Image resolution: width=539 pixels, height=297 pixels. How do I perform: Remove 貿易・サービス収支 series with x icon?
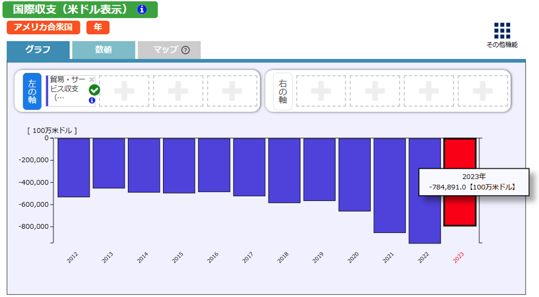coord(91,80)
